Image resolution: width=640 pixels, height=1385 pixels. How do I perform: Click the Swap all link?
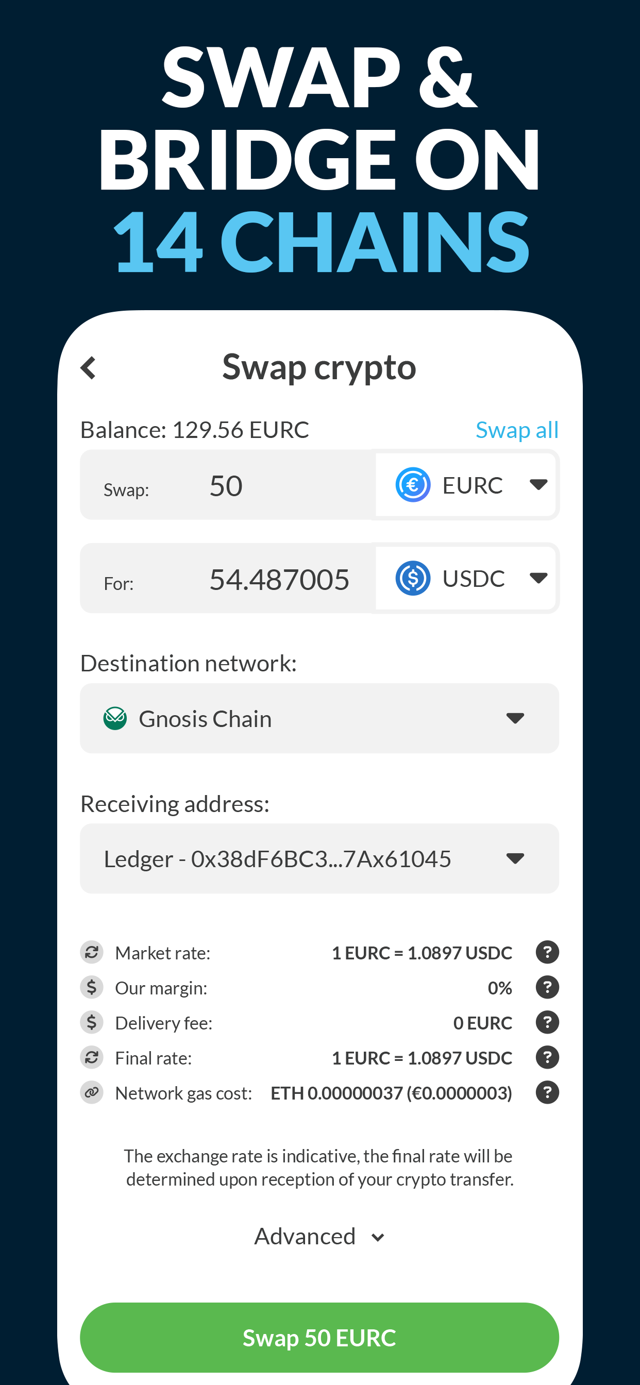pyautogui.click(x=517, y=430)
